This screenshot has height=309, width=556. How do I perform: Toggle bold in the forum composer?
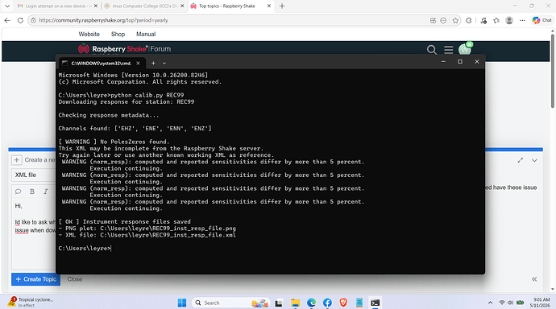tap(32, 192)
